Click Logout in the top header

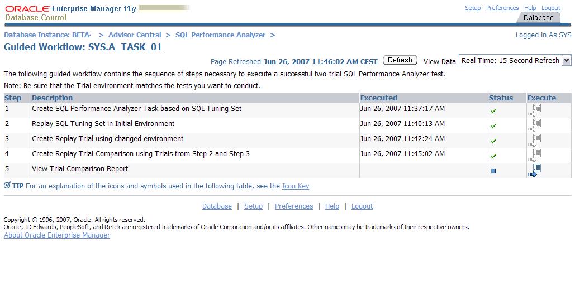[550, 8]
